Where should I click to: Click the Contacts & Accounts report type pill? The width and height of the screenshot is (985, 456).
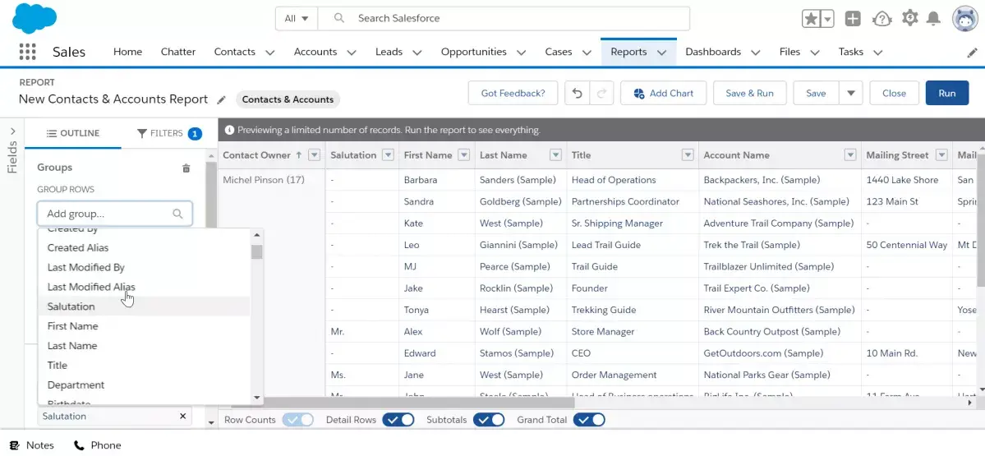pos(288,99)
